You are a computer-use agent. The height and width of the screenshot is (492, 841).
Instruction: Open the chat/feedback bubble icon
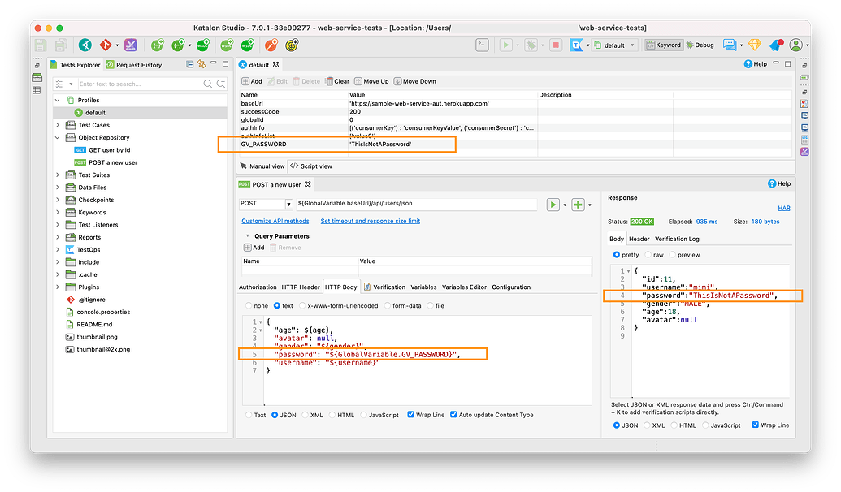(x=729, y=45)
